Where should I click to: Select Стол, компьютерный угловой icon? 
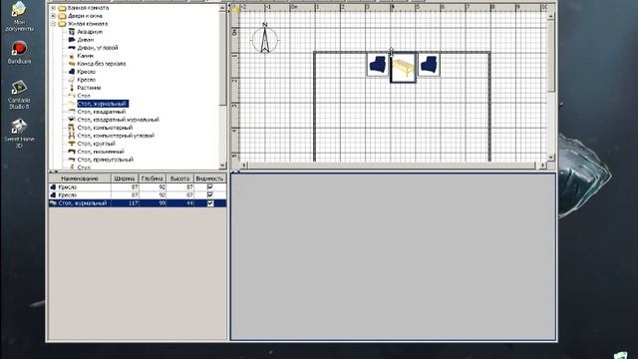point(72,136)
